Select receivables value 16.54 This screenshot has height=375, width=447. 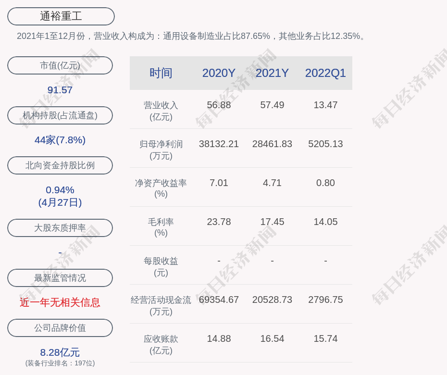pos(272,339)
